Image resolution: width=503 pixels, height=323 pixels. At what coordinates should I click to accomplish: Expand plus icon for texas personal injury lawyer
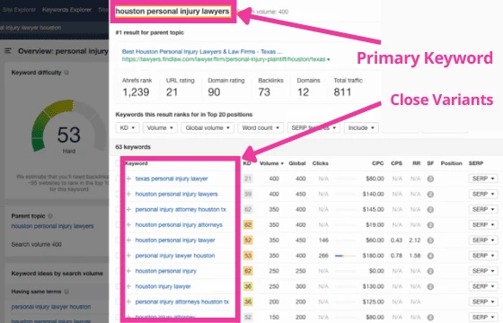(128, 179)
